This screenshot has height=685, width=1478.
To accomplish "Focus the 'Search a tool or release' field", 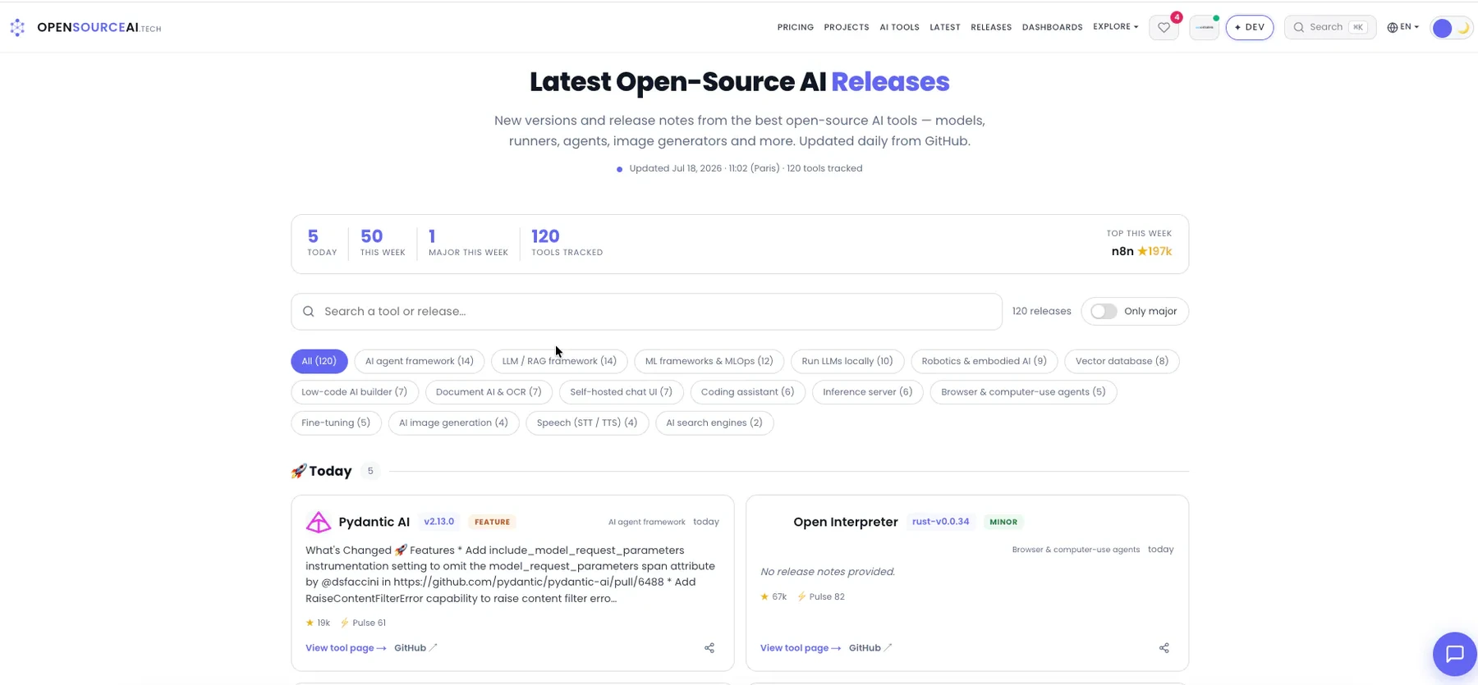I will click(x=646, y=312).
